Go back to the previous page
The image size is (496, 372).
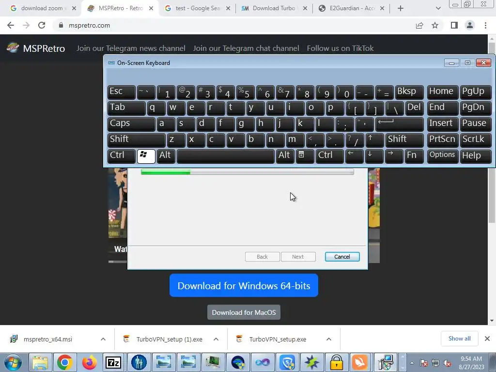click(11, 25)
